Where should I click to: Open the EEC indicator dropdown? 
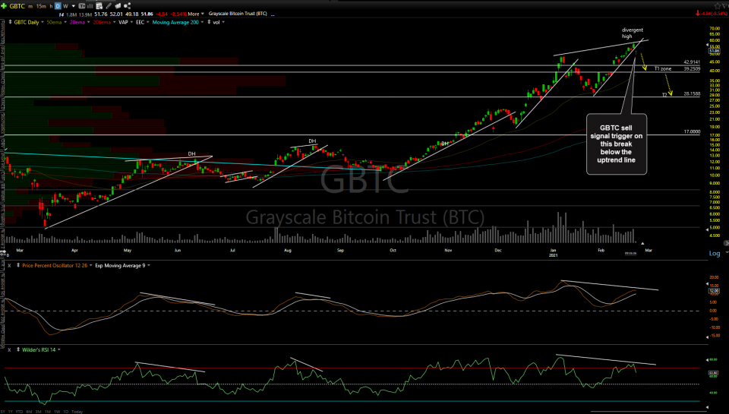(148, 22)
